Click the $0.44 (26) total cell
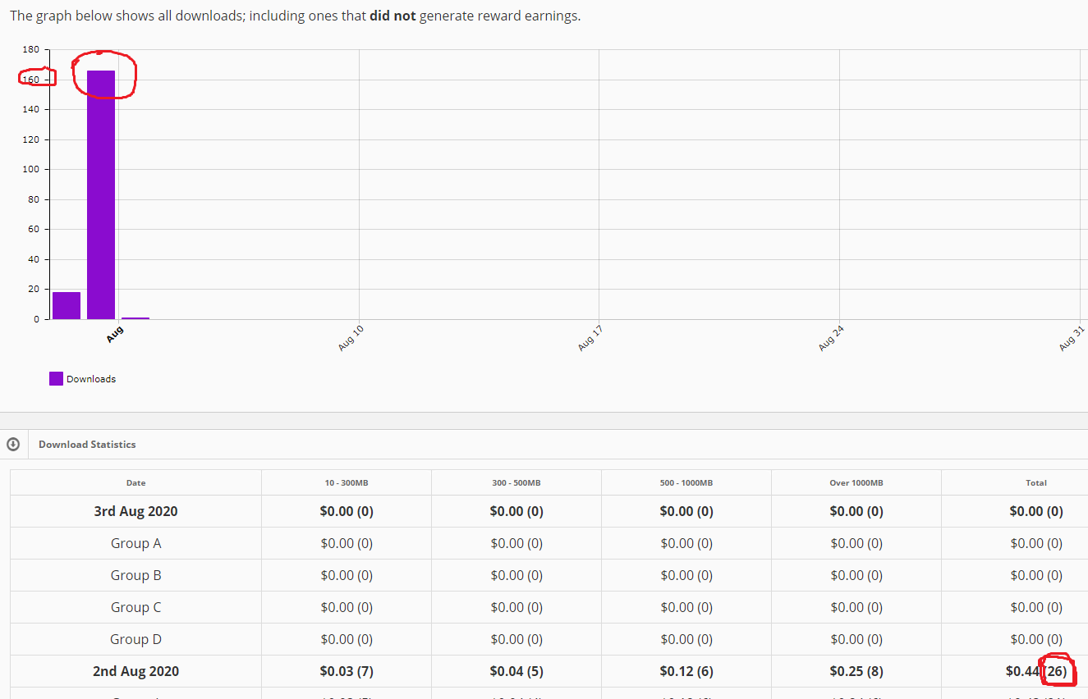Image resolution: width=1088 pixels, height=699 pixels. pyautogui.click(x=1036, y=671)
